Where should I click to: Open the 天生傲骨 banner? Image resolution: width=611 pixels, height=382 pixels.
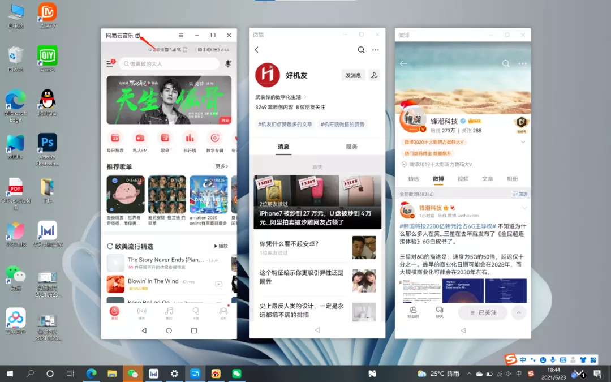click(x=169, y=100)
